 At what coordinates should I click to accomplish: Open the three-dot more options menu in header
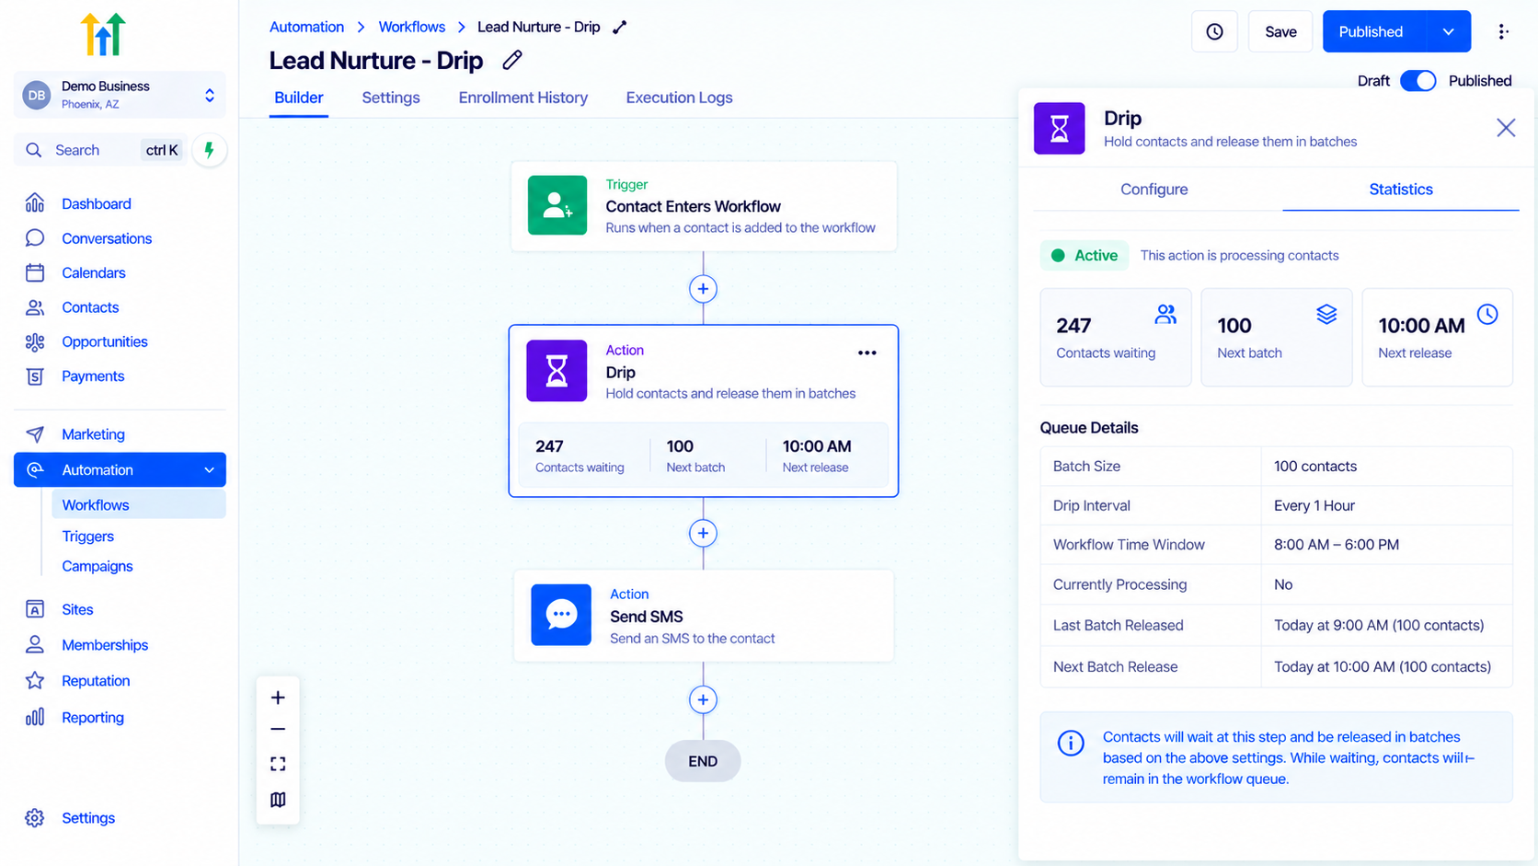(1502, 32)
